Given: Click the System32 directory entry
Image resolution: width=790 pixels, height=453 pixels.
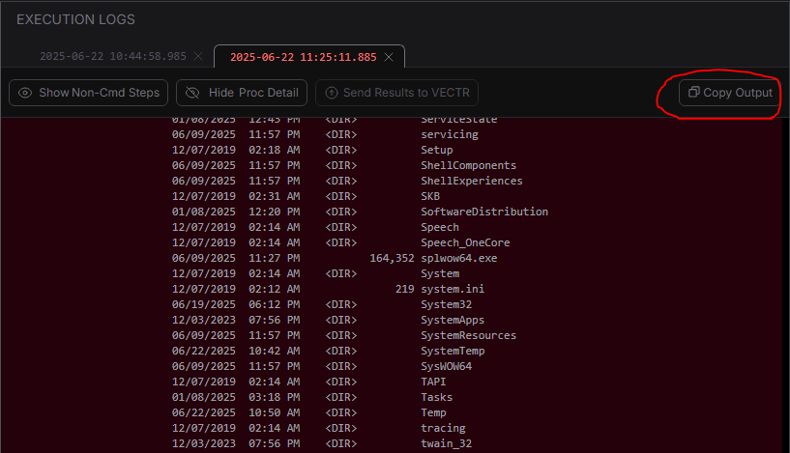Looking at the screenshot, I should 446,304.
